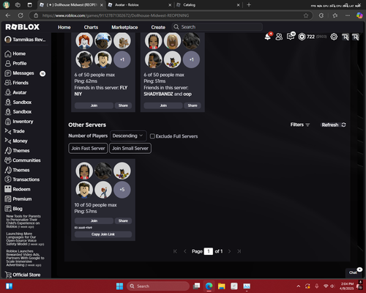
Task: Click the browser address bar URL
Action: (116, 15)
